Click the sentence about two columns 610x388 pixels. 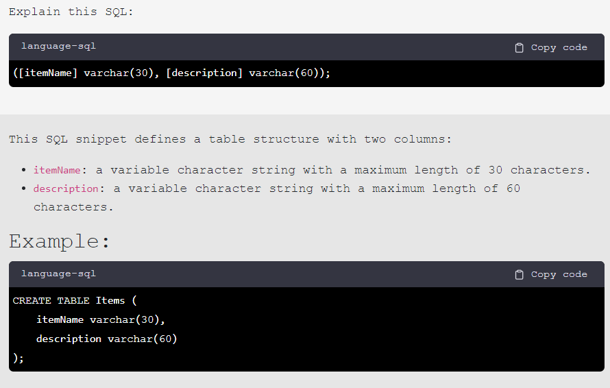pyautogui.click(x=230, y=139)
